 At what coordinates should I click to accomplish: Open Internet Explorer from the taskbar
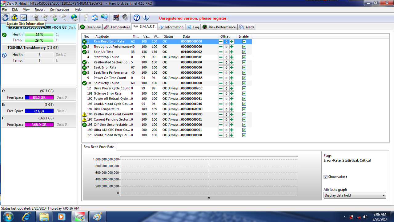coord(26,217)
